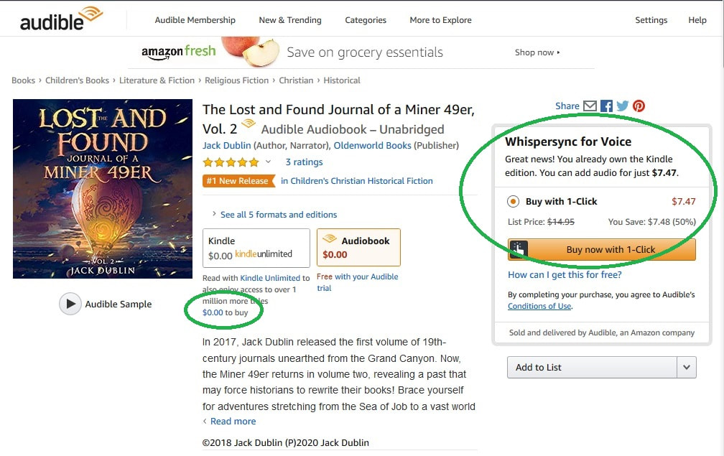724x456 pixels.
Task: Share the book on Pinterest
Action: [639, 106]
